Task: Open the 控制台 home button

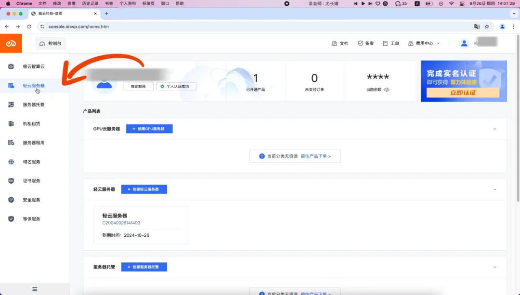Action: (51, 43)
